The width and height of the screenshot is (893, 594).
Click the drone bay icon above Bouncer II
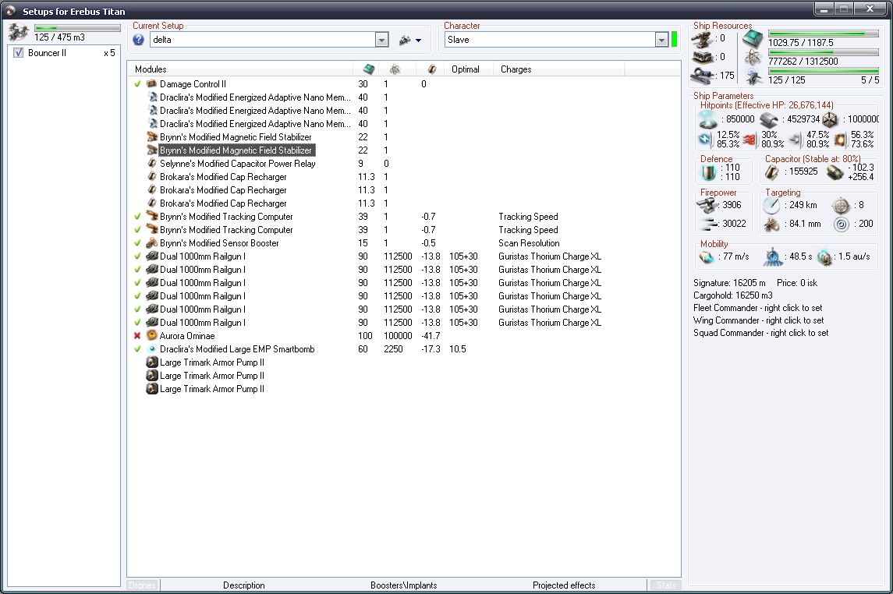click(x=18, y=33)
